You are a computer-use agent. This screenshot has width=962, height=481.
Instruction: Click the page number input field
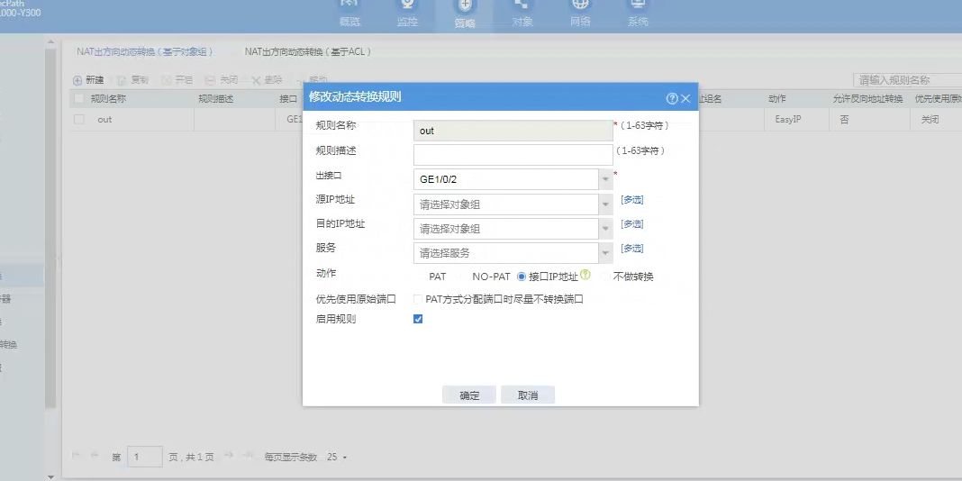145,457
